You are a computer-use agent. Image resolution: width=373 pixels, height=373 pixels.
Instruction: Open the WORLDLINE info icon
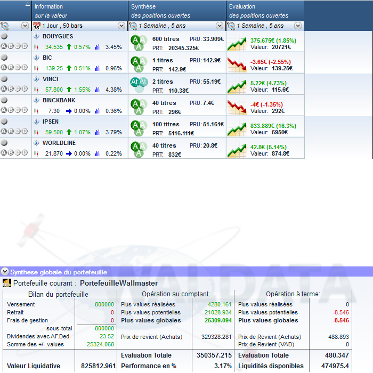pyautogui.click(x=36, y=143)
